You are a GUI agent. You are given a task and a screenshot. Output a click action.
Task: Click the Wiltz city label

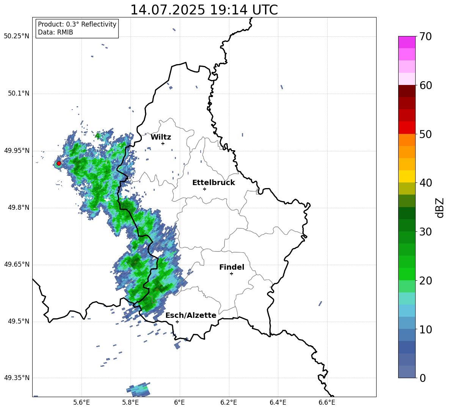click(161, 137)
